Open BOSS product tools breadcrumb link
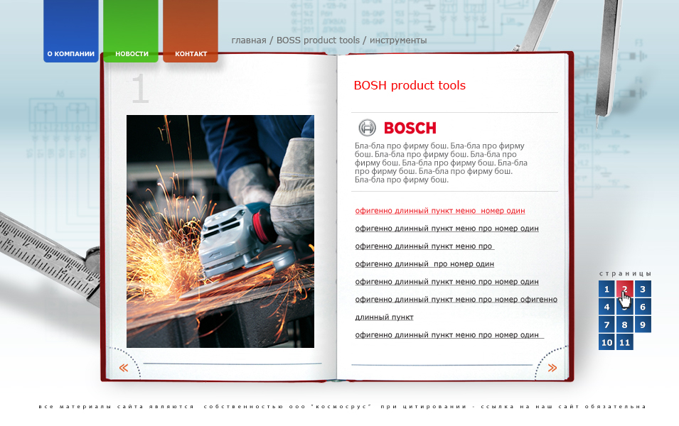 pyautogui.click(x=318, y=40)
